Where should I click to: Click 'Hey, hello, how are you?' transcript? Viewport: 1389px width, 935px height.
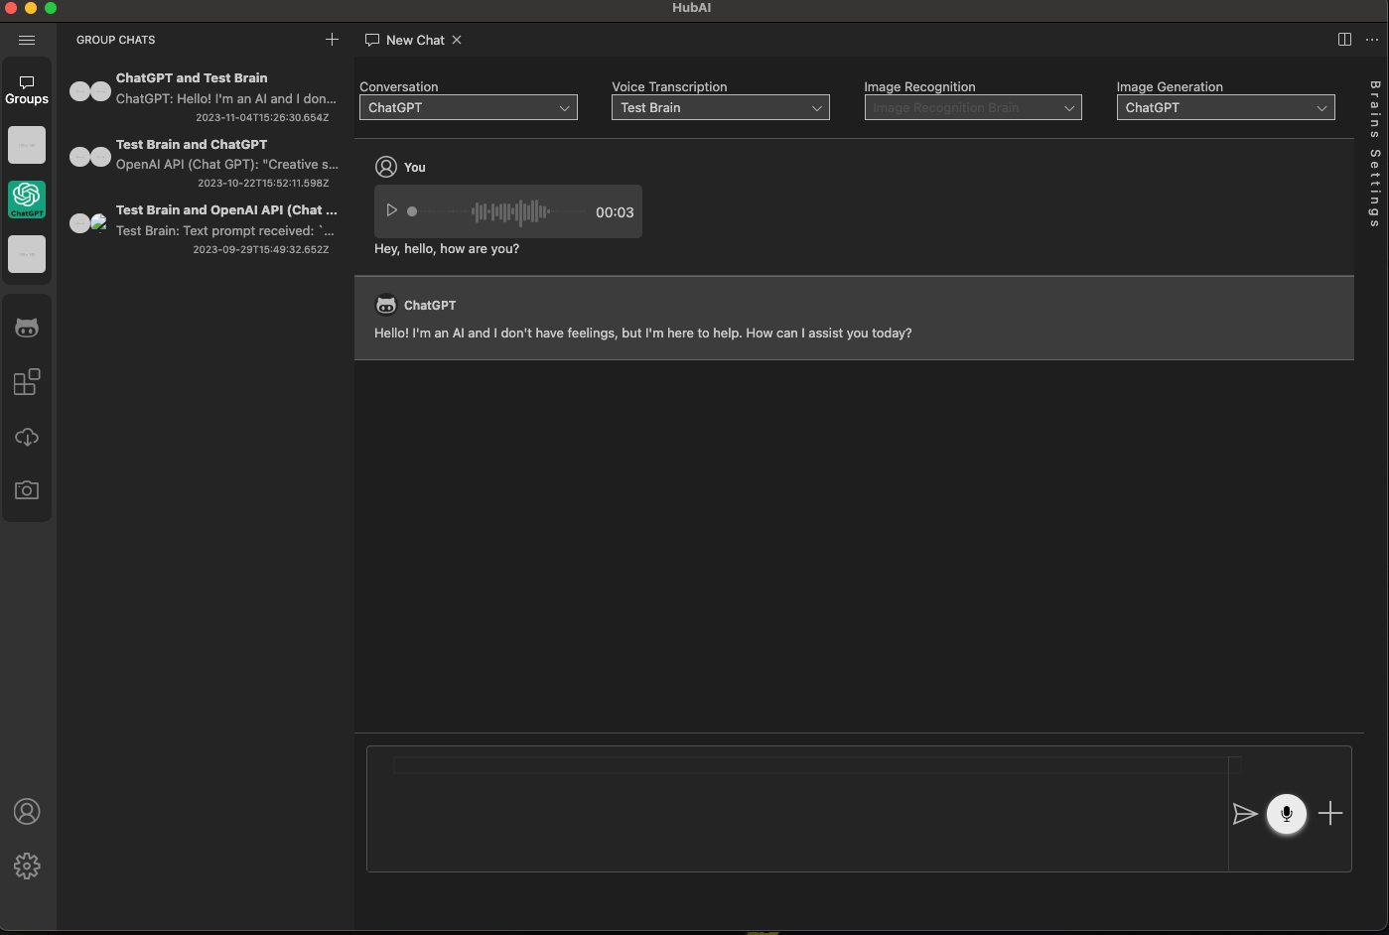(x=447, y=248)
